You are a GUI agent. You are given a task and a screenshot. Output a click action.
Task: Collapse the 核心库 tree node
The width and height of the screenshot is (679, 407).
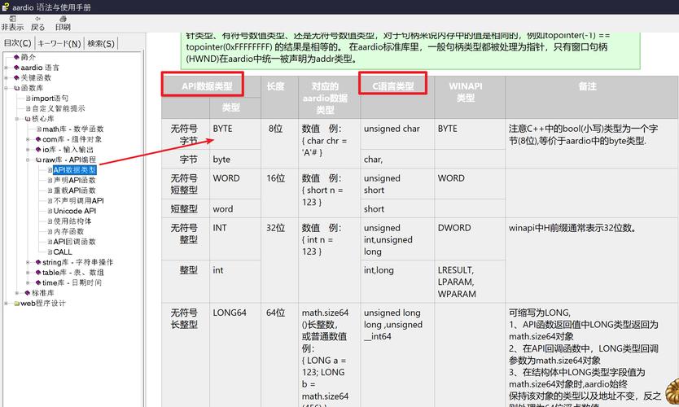(x=17, y=119)
